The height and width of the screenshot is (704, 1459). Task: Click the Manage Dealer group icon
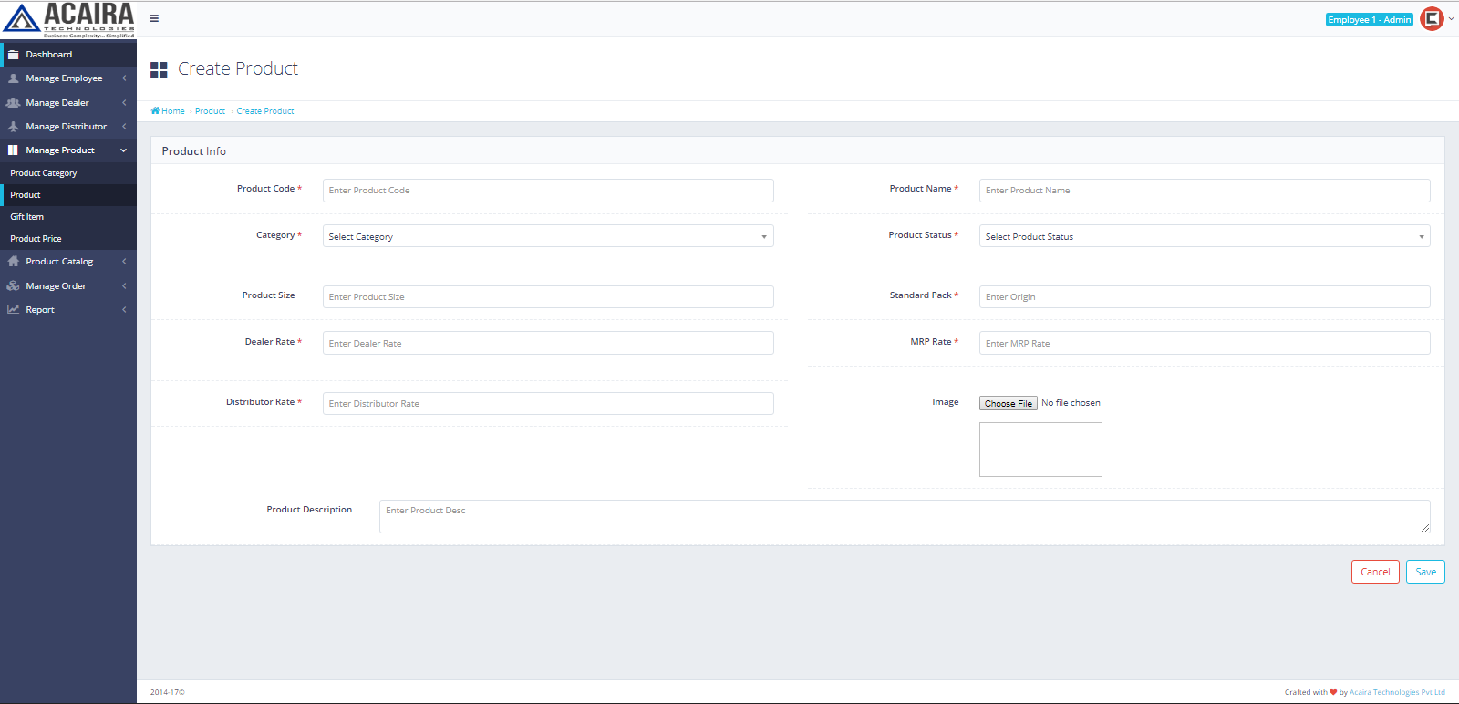14,103
